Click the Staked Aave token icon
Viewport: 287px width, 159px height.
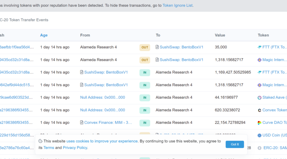point(260,98)
